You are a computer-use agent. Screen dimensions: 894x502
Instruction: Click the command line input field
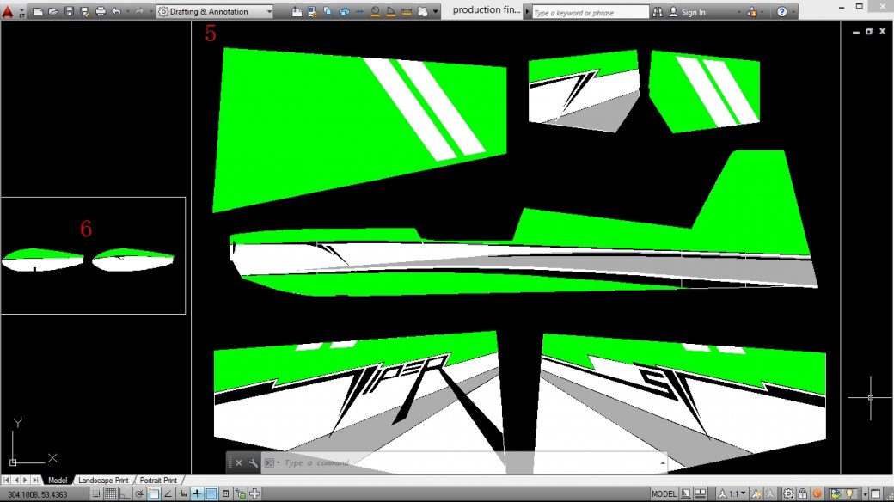tap(464, 462)
